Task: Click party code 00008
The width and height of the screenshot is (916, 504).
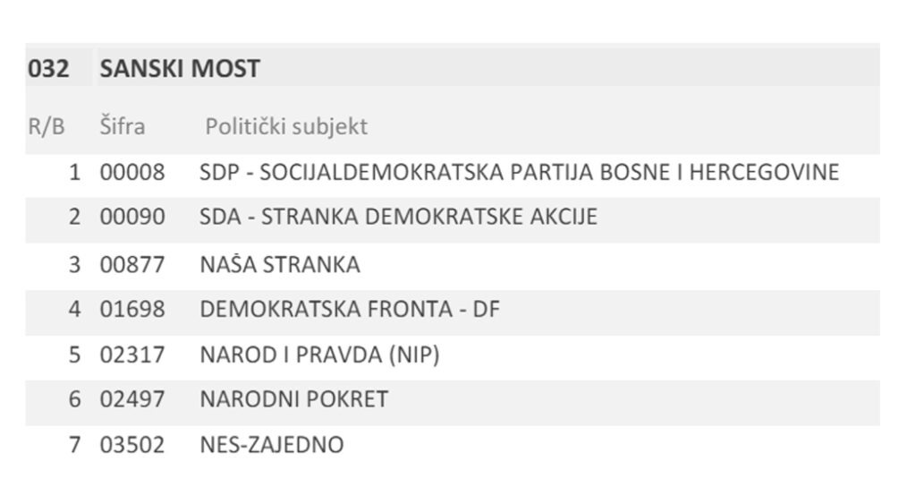Action: (132, 172)
